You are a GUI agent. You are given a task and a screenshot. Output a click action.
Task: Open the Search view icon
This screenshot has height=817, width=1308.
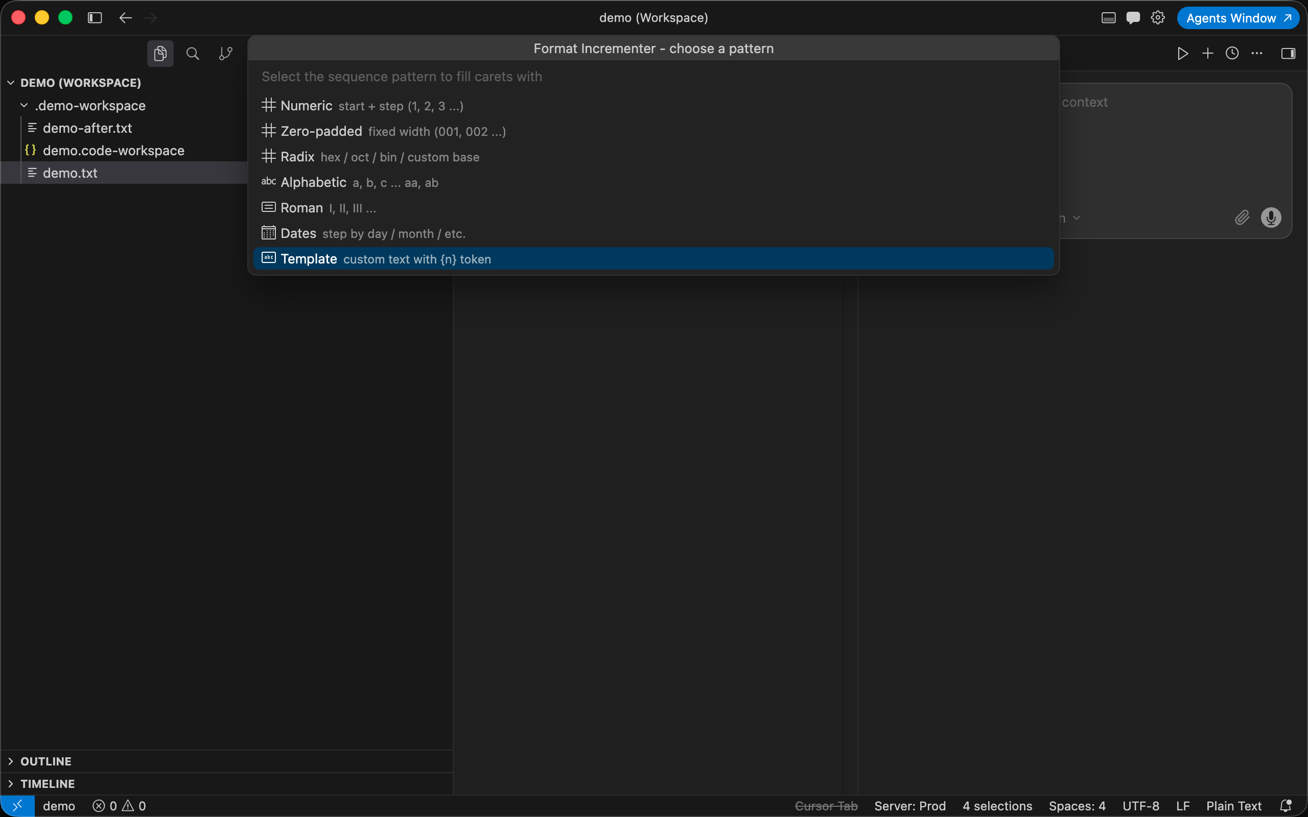click(193, 54)
